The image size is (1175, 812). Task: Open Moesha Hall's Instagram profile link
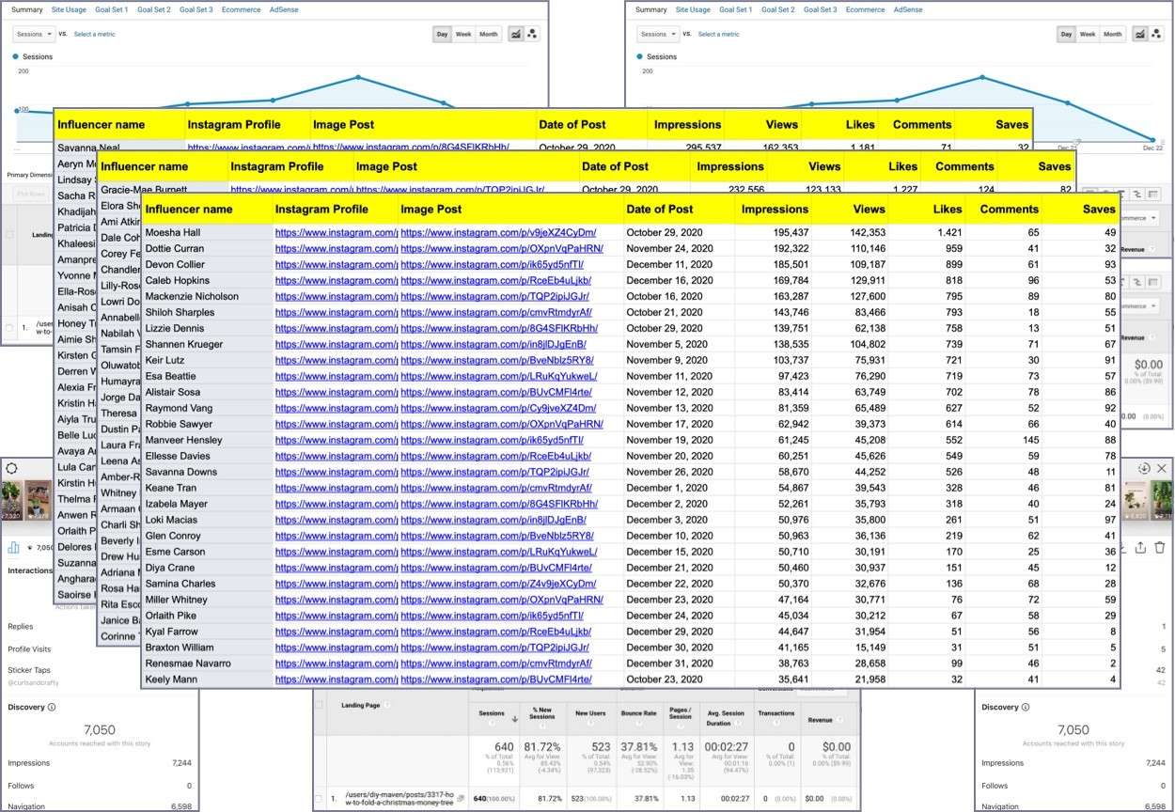[x=337, y=232]
